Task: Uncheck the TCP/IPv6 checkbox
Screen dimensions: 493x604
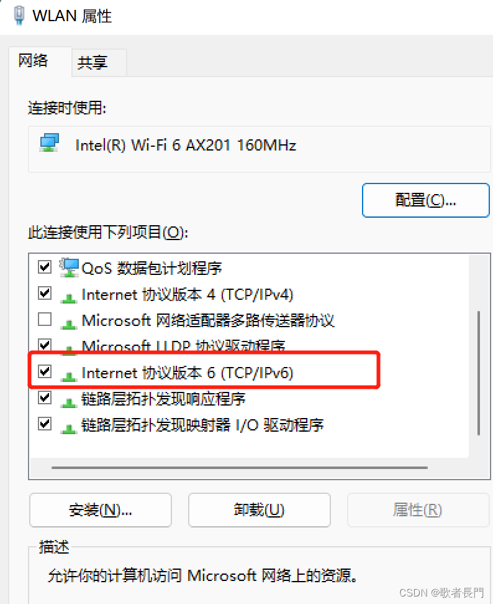Action: tap(45, 371)
